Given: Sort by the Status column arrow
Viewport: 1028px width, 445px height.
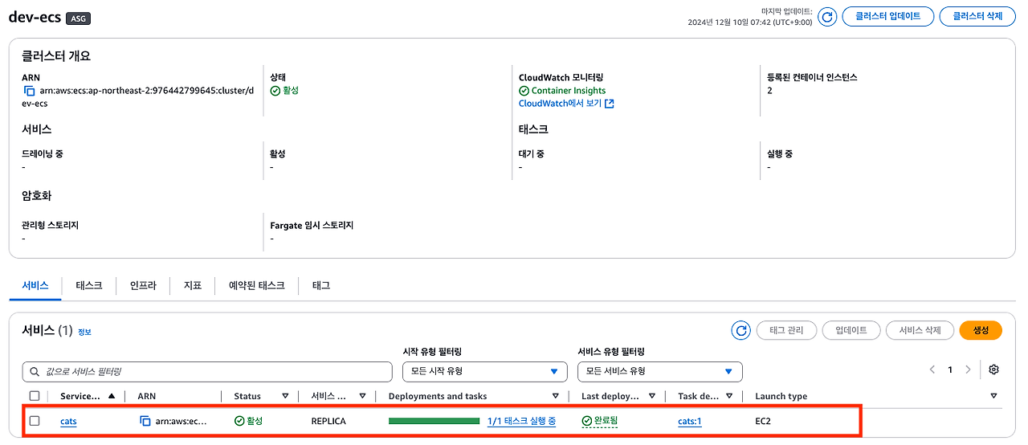Looking at the screenshot, I should (x=285, y=396).
